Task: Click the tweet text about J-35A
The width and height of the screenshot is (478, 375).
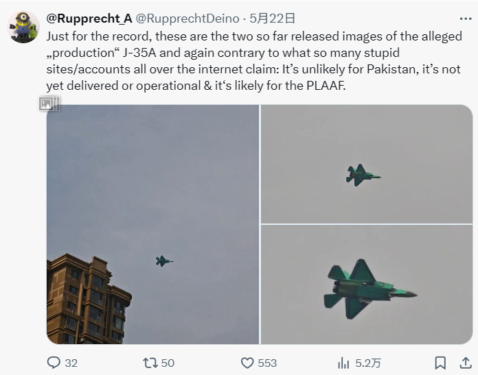Action: tap(254, 61)
